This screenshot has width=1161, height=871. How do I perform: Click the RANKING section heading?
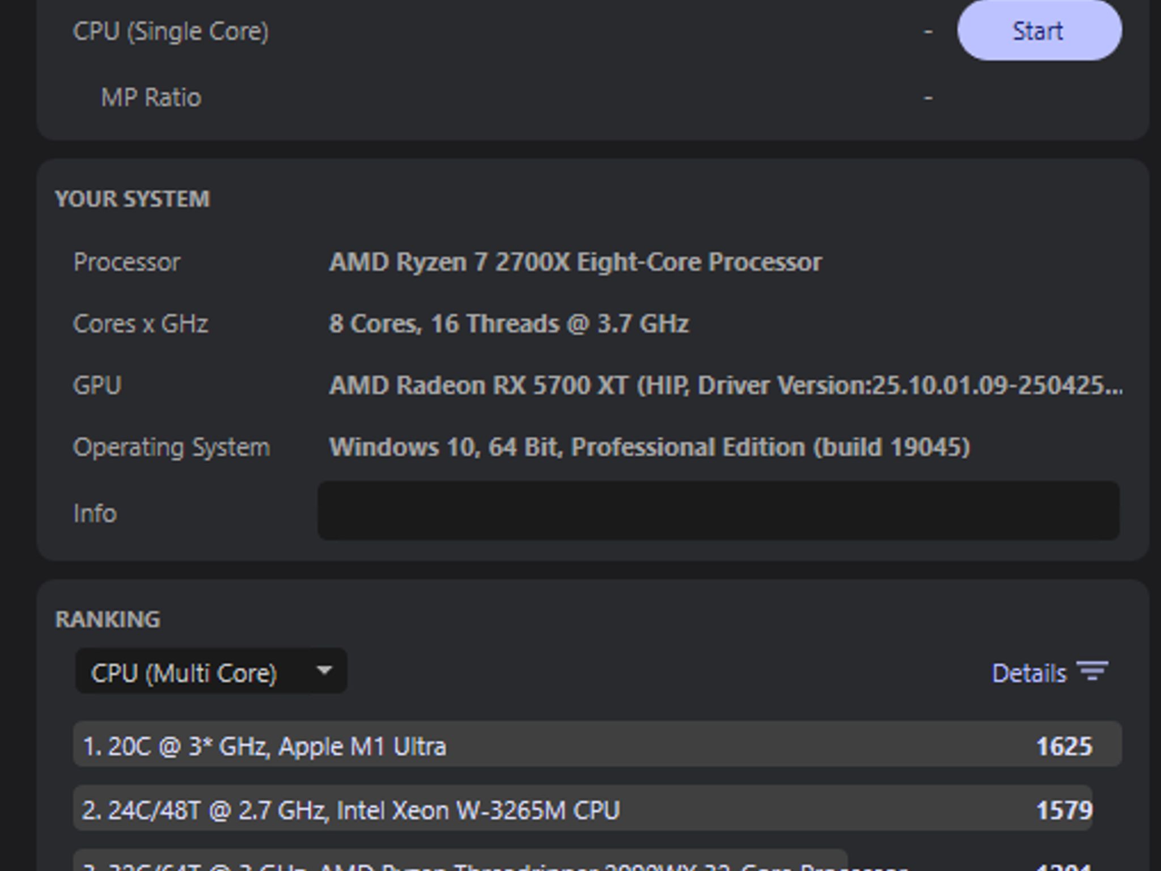[108, 619]
